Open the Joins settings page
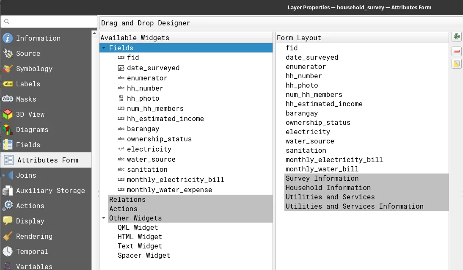Screen dimensions: 463x270 tap(26, 175)
